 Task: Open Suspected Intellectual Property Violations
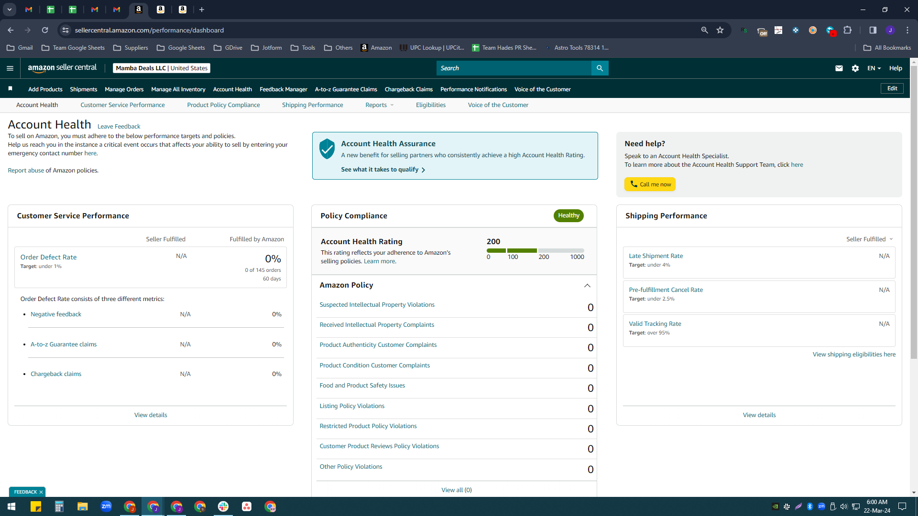pyautogui.click(x=377, y=305)
